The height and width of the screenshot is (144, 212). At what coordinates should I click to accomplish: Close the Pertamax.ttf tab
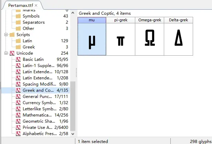click(x=36, y=6)
